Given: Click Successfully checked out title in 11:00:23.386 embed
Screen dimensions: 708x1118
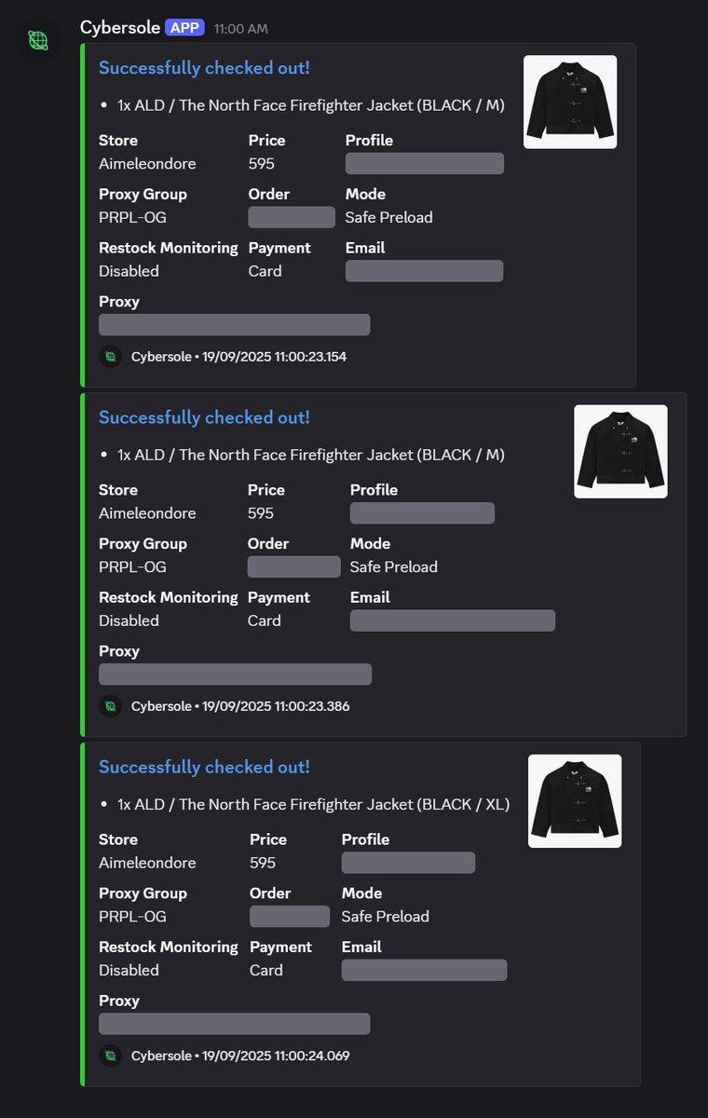Looking at the screenshot, I should (204, 417).
